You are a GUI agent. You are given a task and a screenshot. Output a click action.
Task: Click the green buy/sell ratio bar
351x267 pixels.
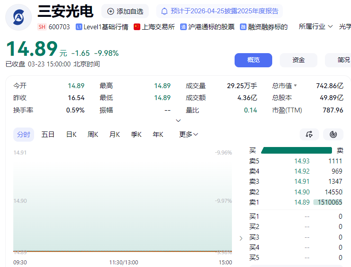click(x=297, y=150)
